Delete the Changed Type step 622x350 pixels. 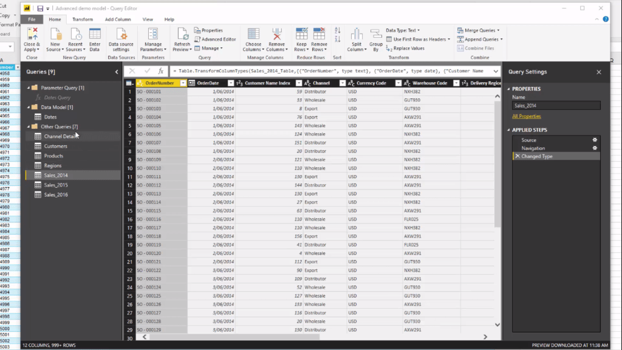pos(518,156)
